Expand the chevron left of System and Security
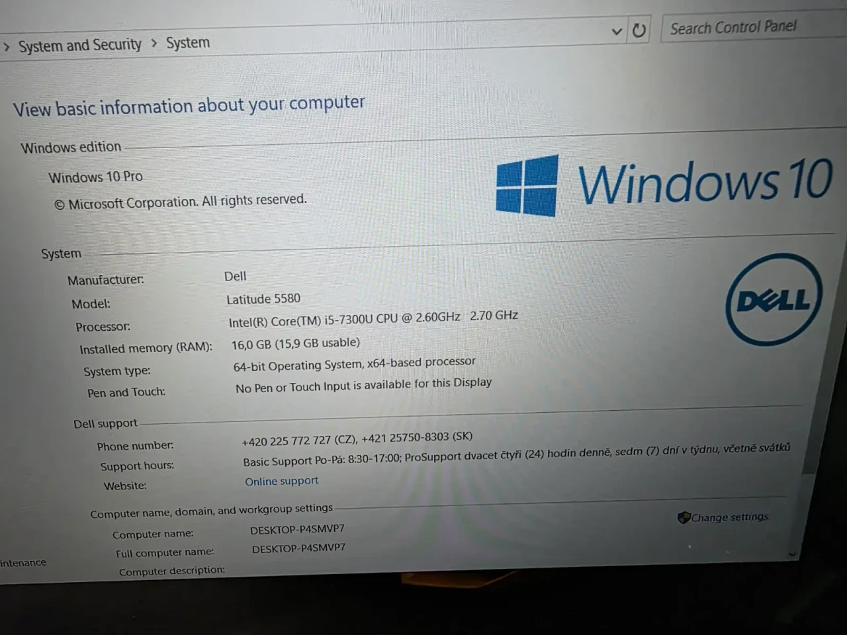 7,47
